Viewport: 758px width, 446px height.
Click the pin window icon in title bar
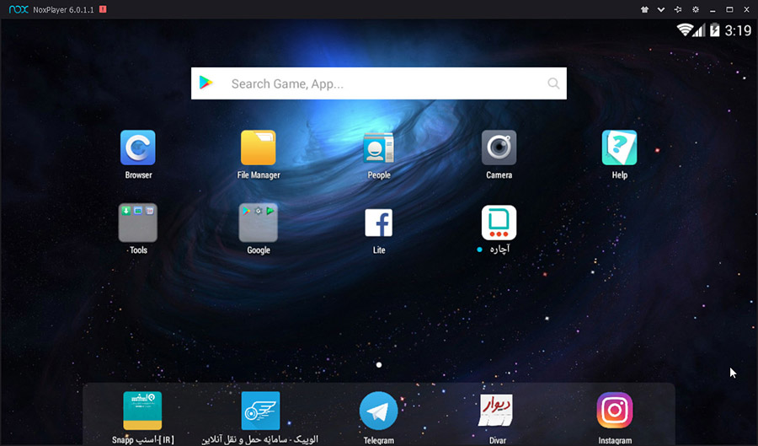[678, 9]
